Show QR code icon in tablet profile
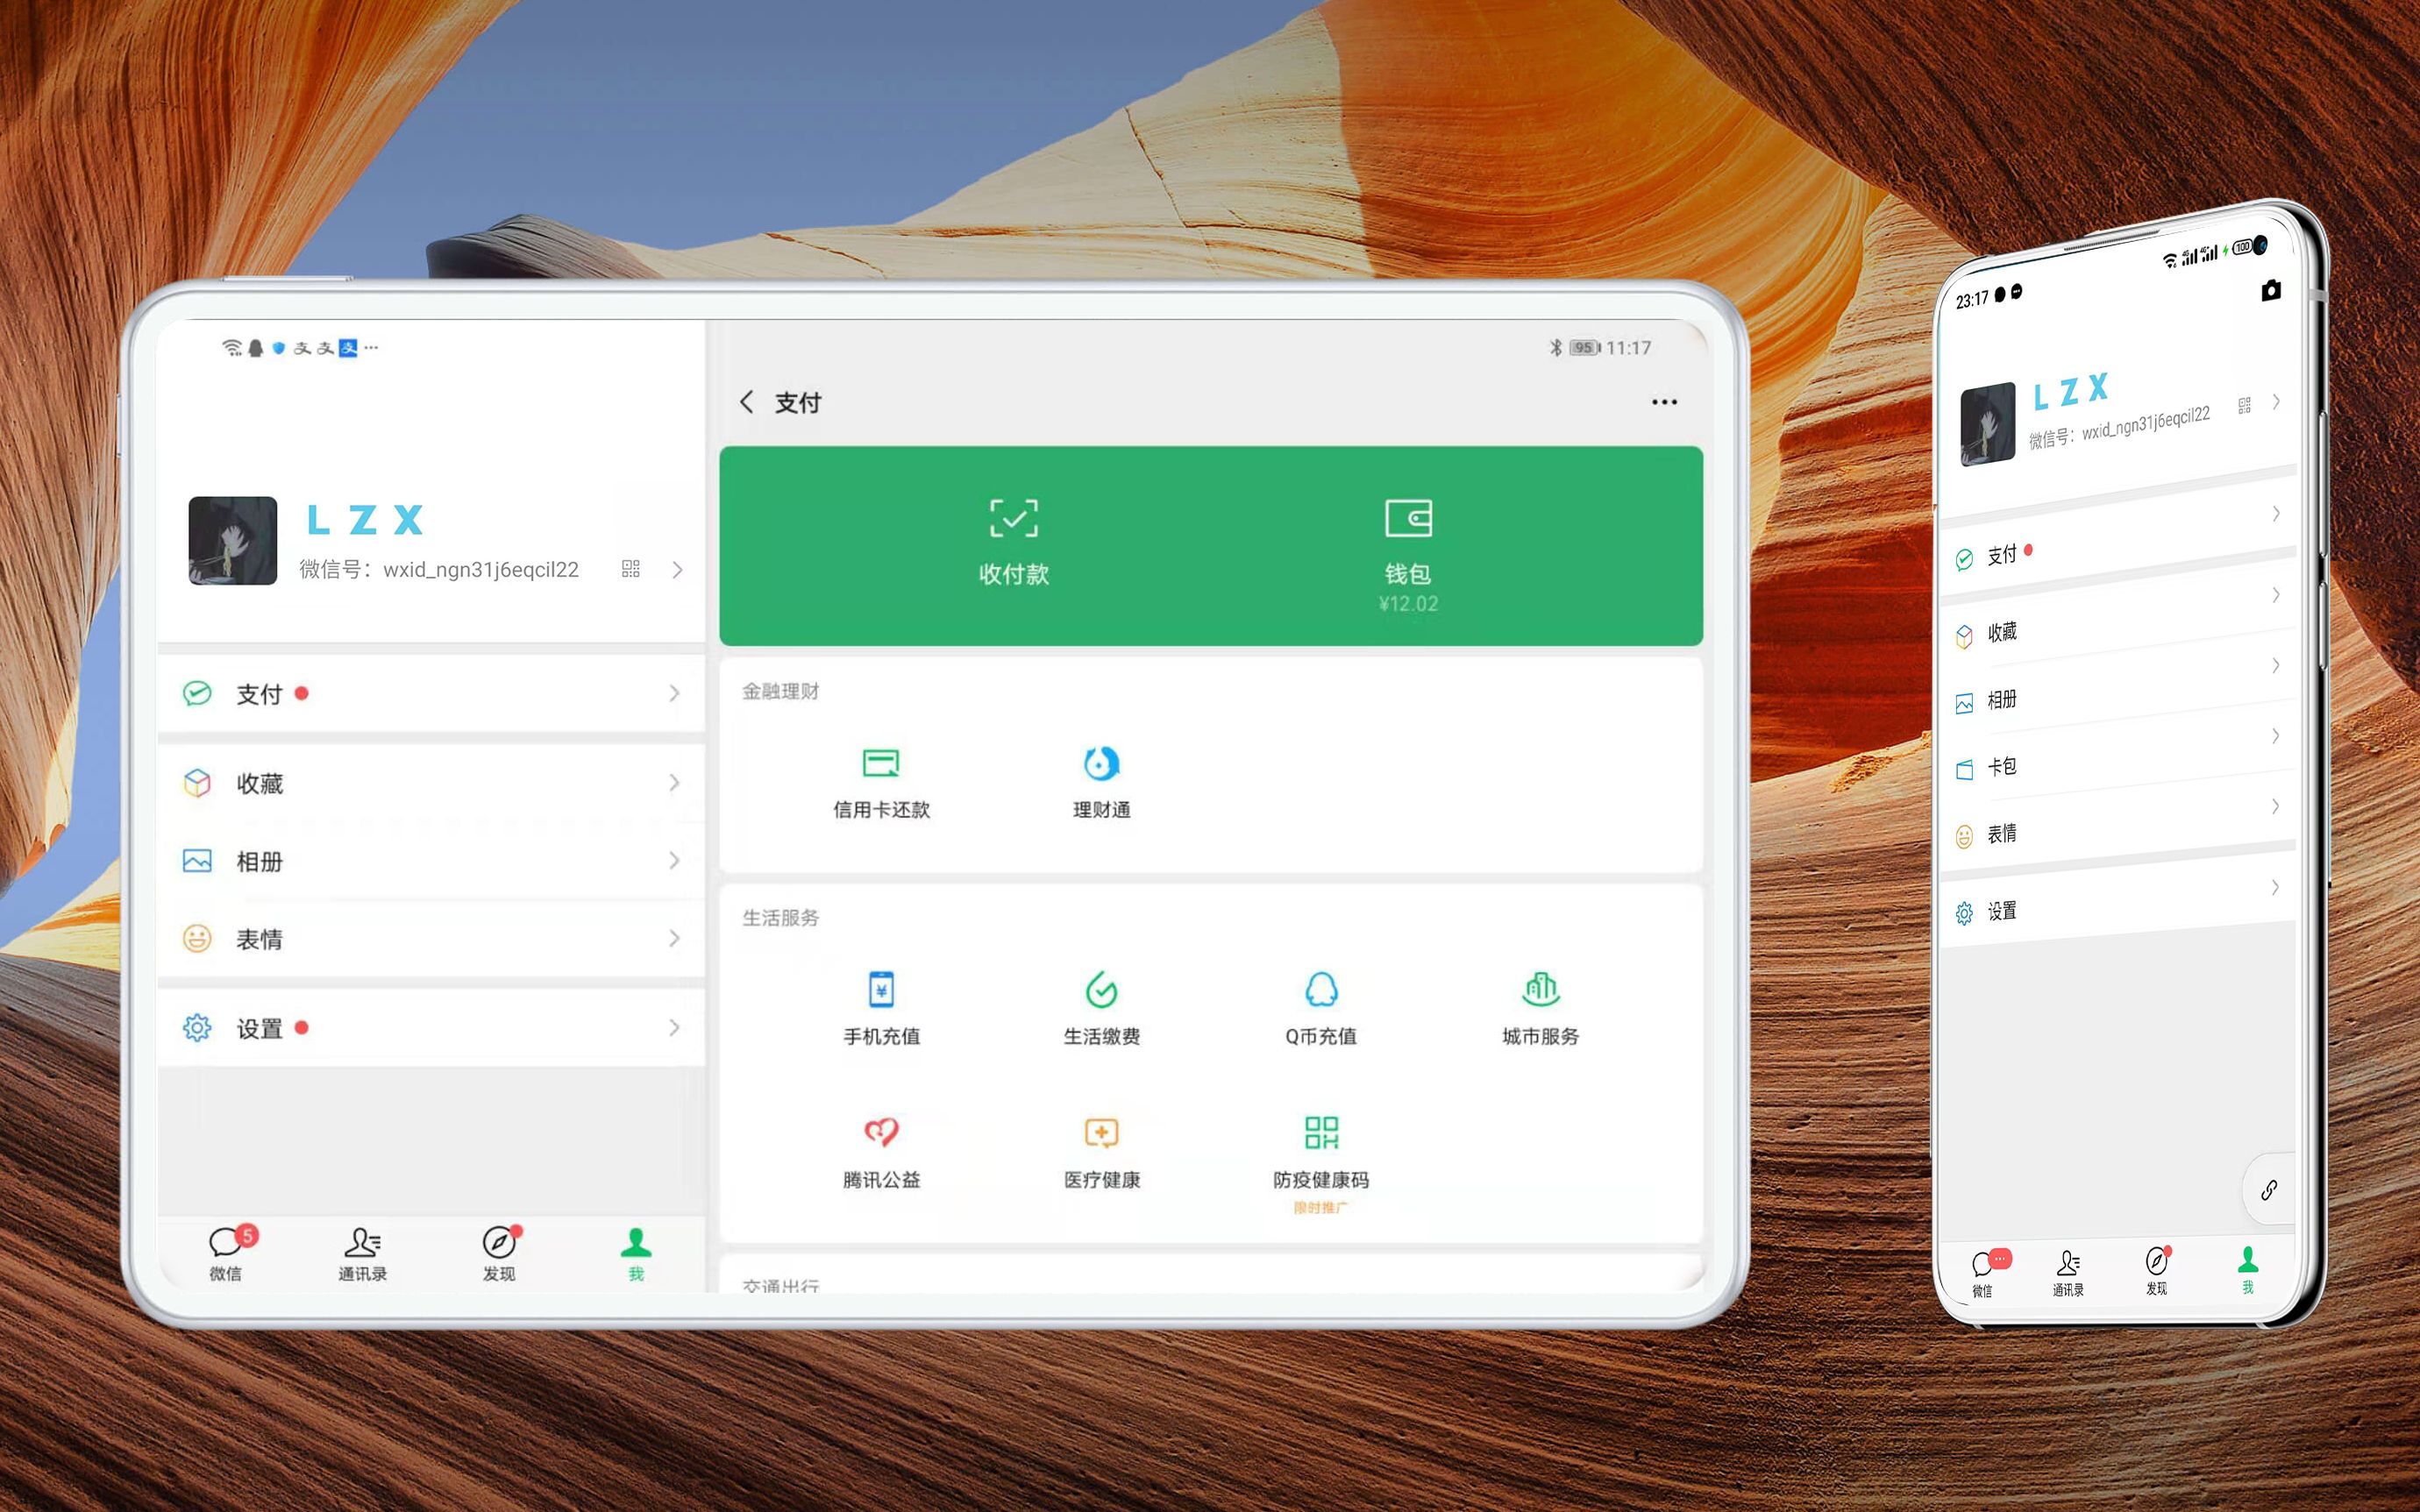 point(630,569)
